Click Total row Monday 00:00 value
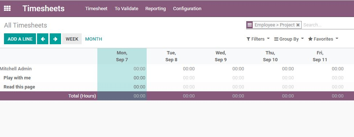The image size is (354, 137). pyautogui.click(x=139, y=96)
